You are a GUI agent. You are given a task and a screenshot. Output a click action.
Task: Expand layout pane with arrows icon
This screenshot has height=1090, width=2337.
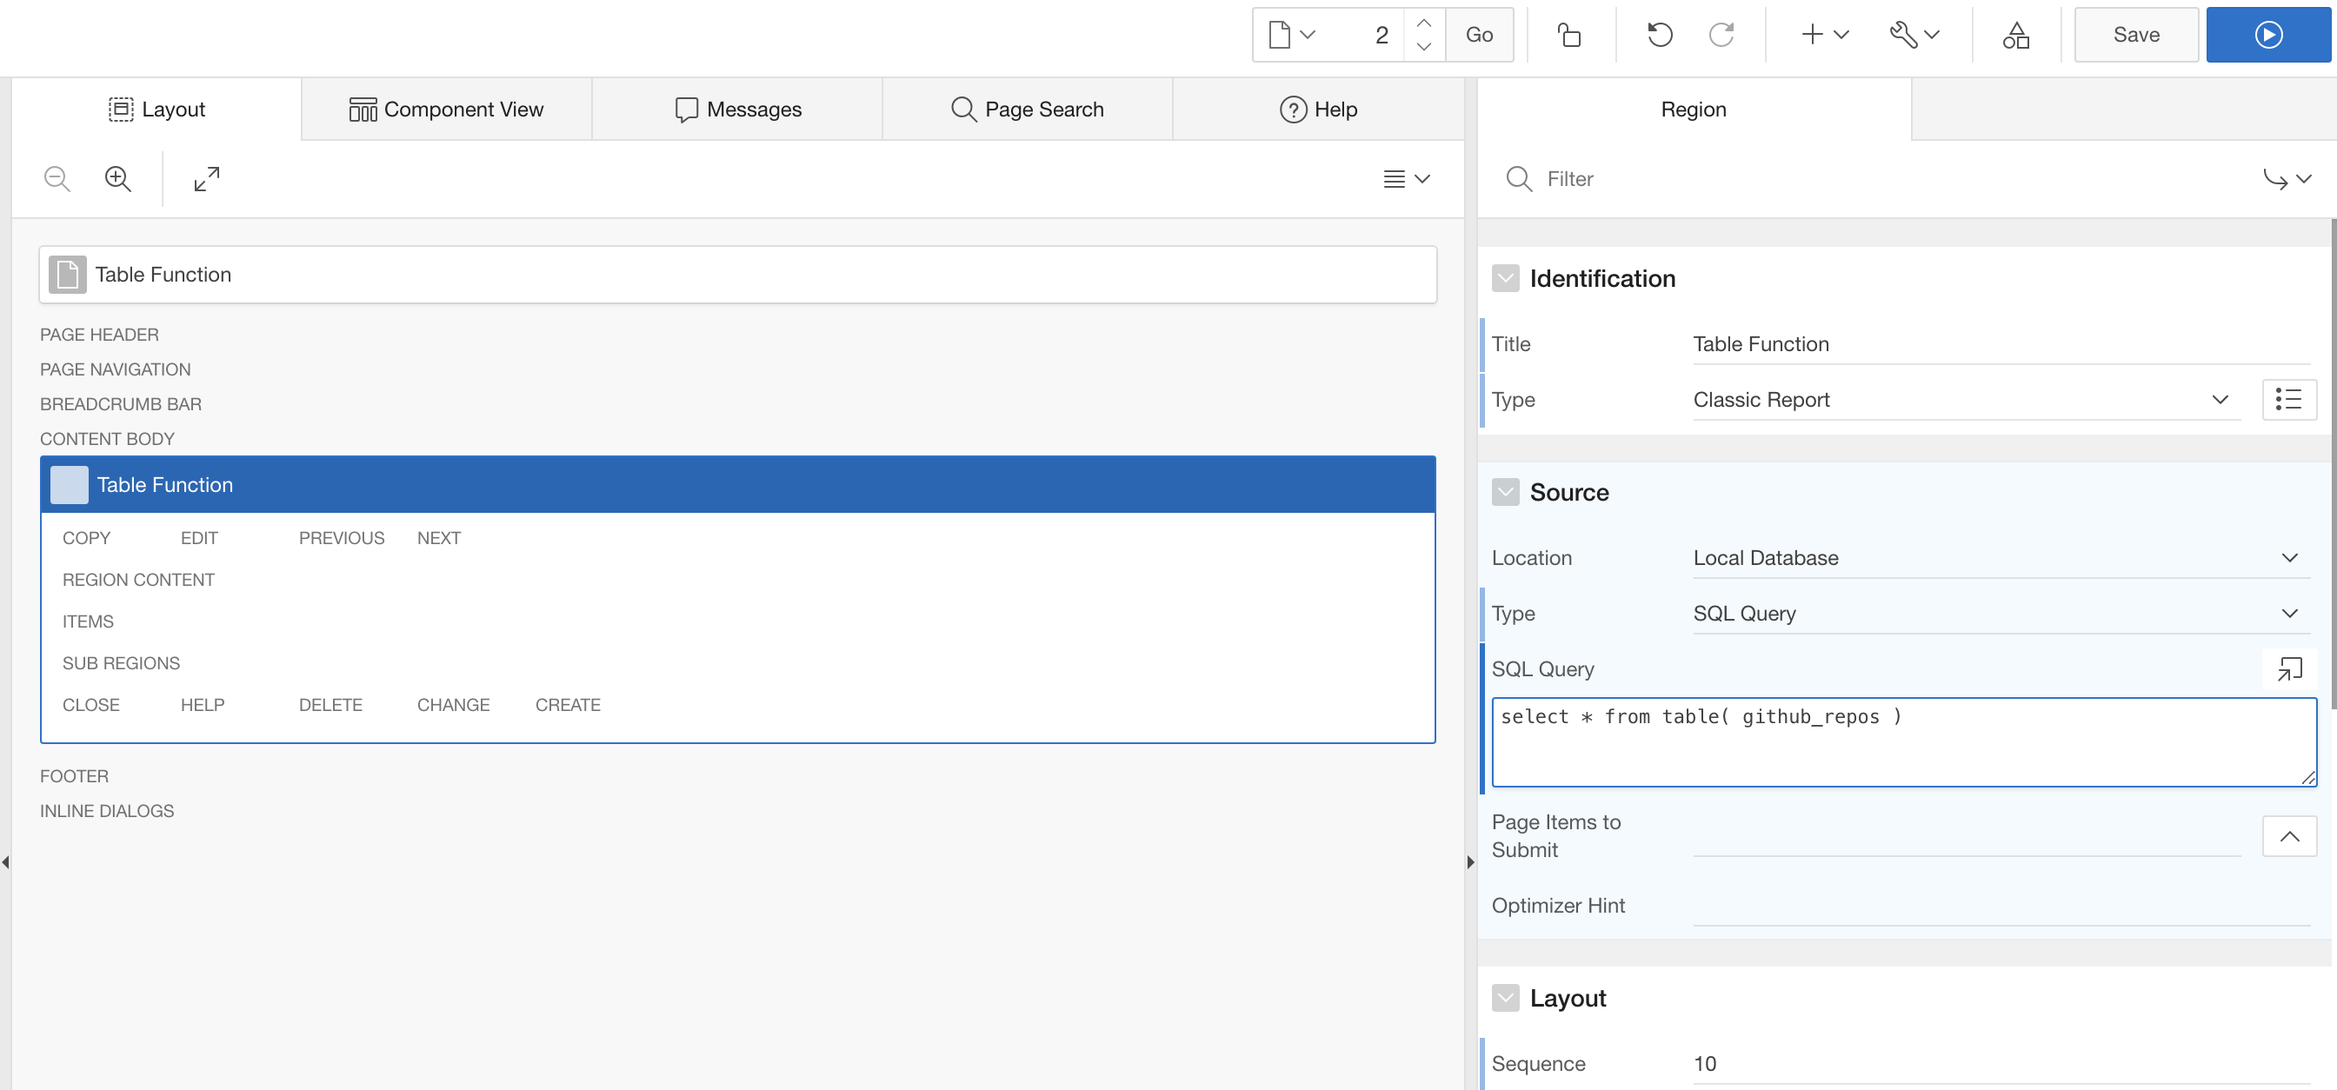point(207,179)
